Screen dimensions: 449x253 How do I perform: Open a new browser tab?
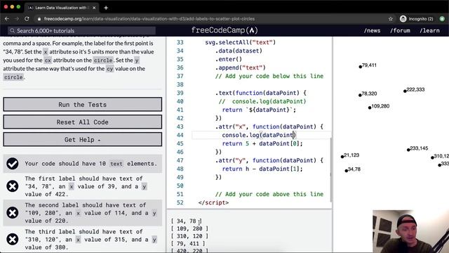point(106,8)
